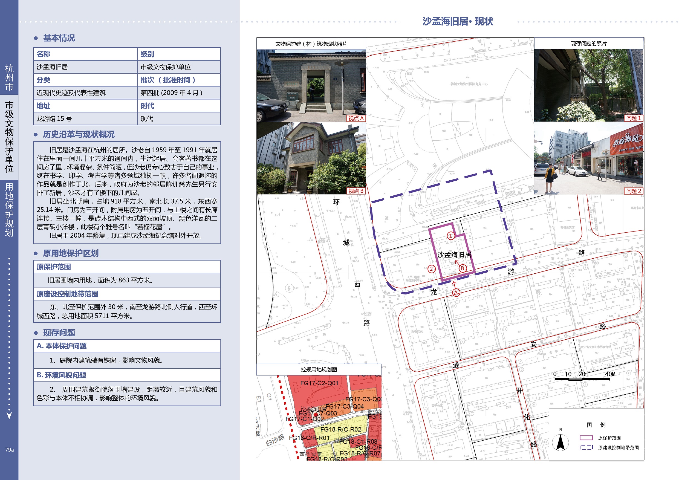Click the circled marker 2 on the map

432,269
